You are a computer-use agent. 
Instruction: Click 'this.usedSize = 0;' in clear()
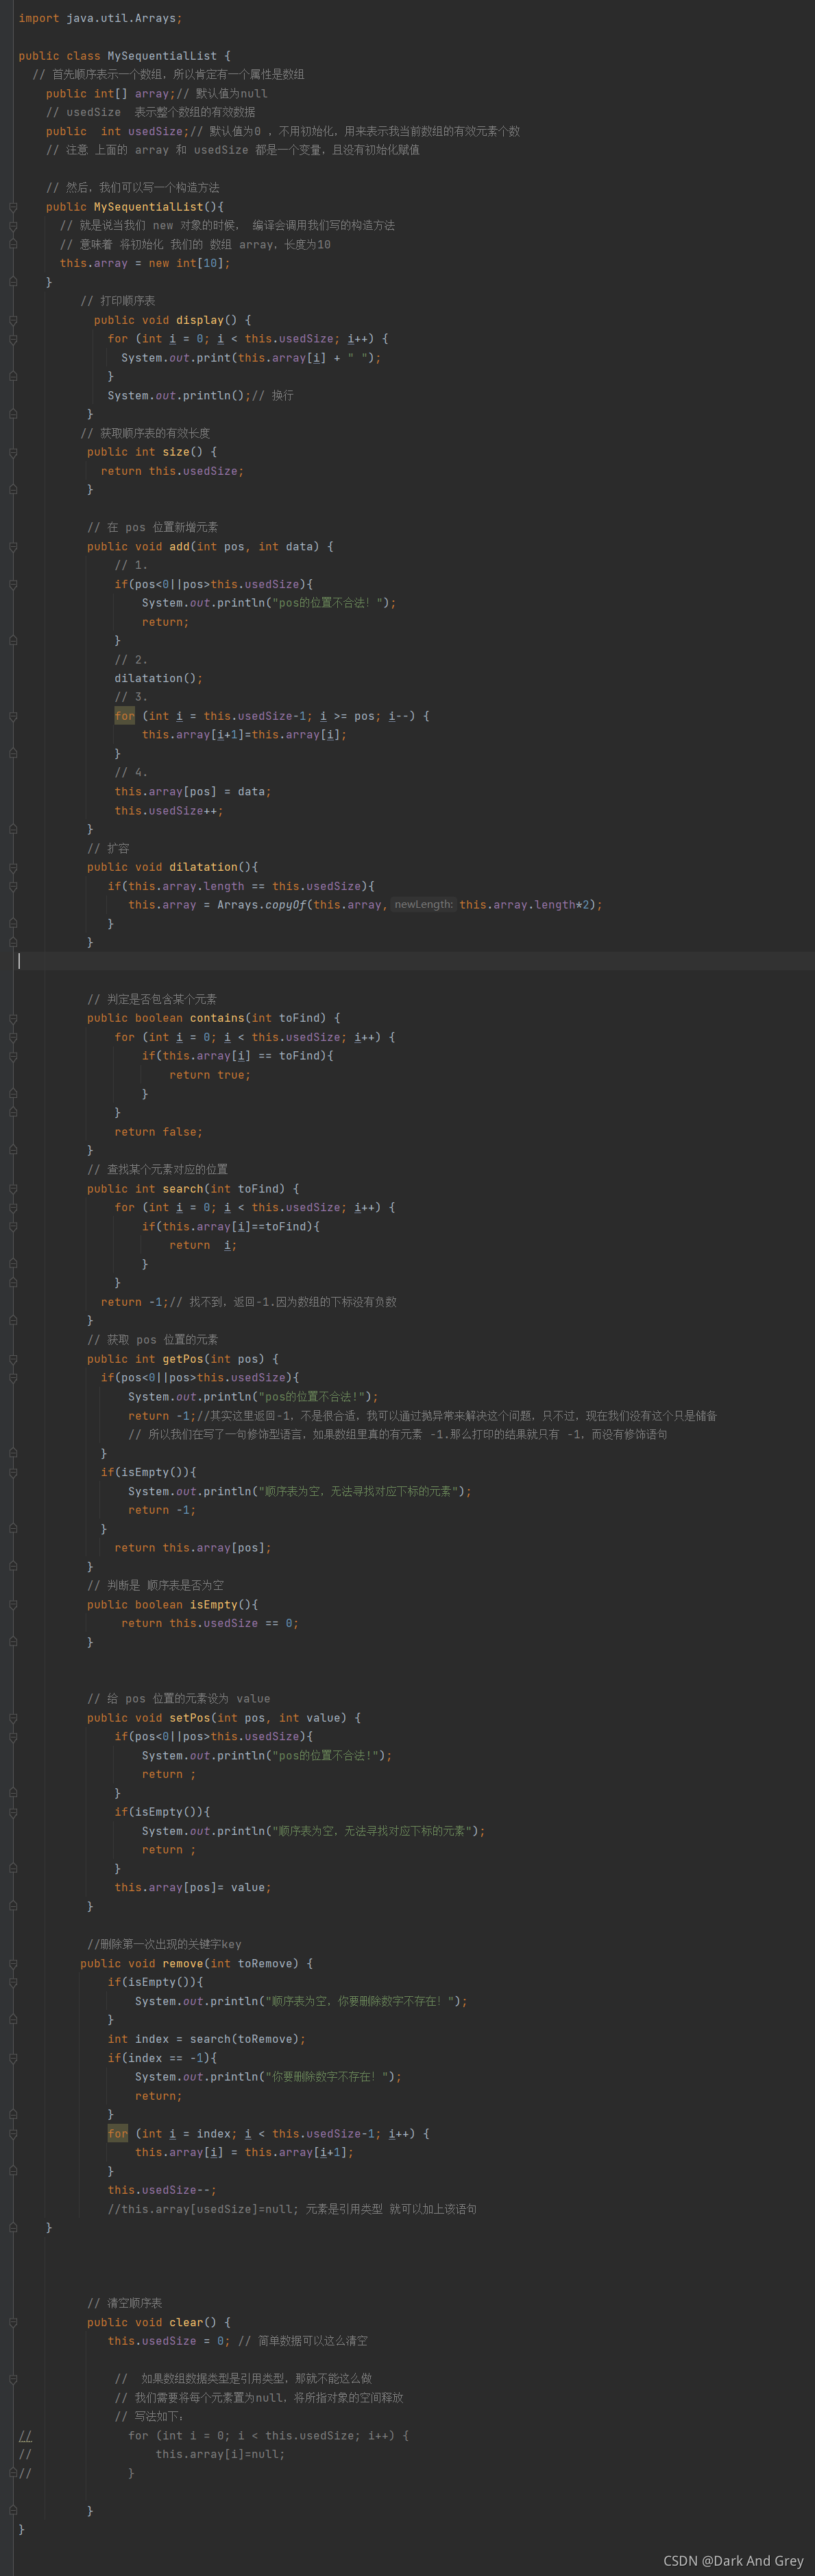[169, 2341]
